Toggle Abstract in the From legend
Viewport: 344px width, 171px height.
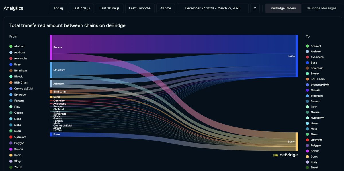17,46
